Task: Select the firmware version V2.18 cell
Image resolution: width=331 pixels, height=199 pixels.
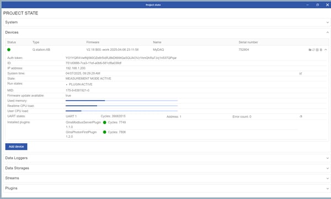Action: pyautogui.click(x=113, y=50)
